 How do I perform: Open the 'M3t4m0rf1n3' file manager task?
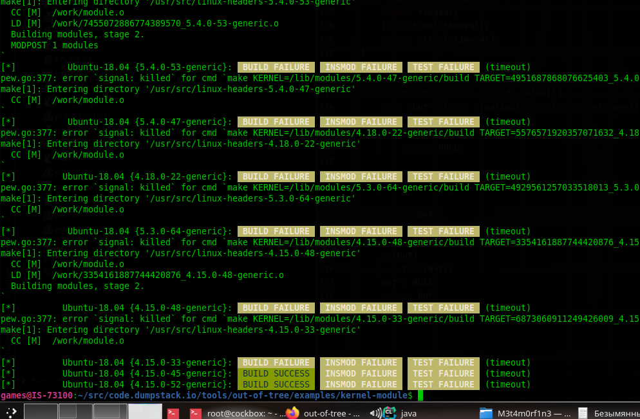pos(534,413)
